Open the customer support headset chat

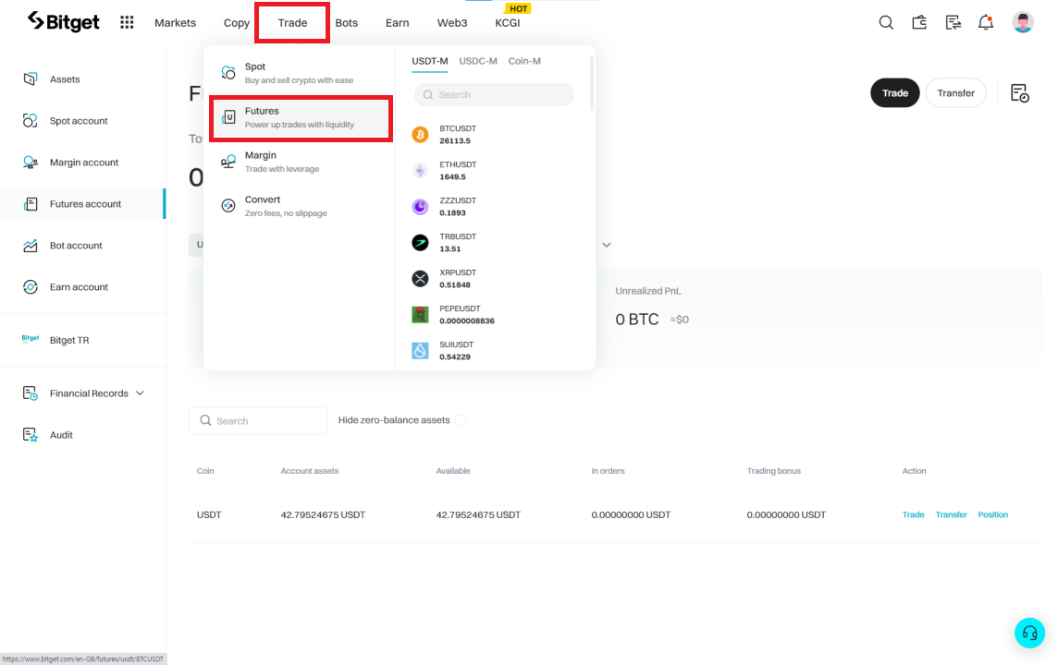click(1029, 633)
